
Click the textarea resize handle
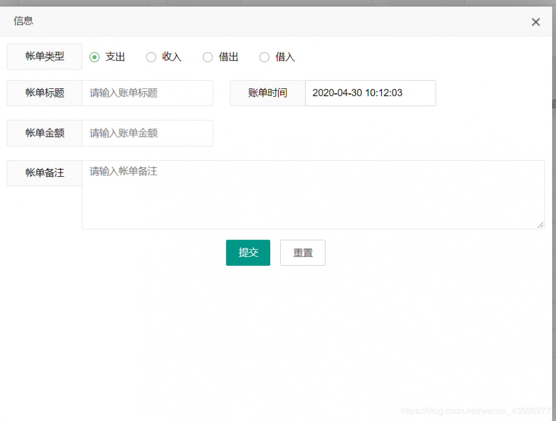tap(540, 225)
